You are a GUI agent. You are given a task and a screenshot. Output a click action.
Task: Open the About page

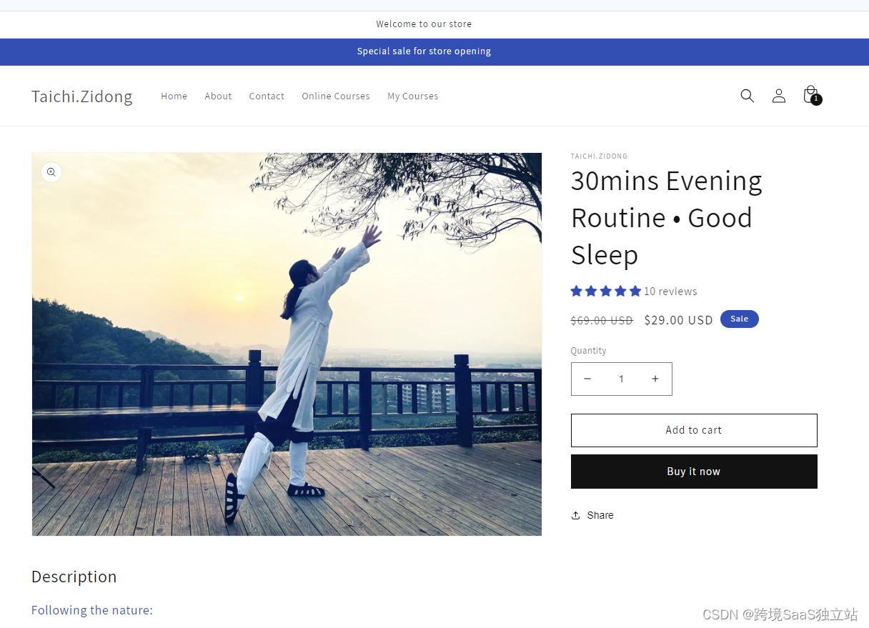pyautogui.click(x=218, y=96)
